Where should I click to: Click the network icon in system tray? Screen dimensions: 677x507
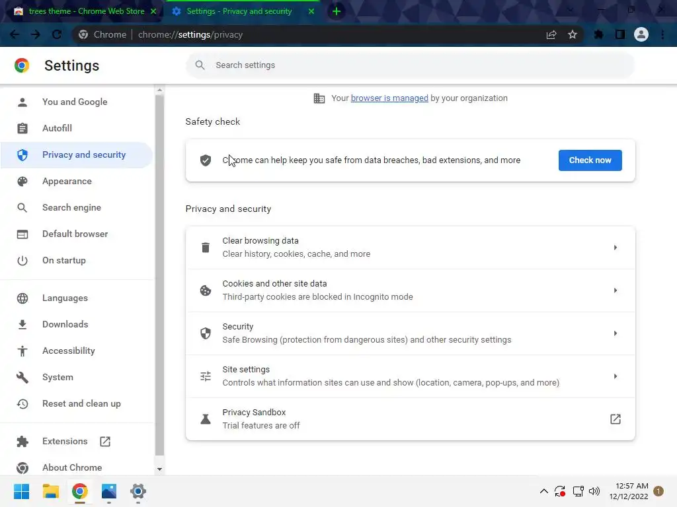578,491
